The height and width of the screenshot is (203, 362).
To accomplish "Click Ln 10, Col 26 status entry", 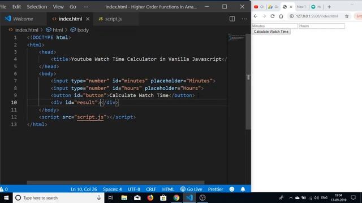I will click(84, 189).
